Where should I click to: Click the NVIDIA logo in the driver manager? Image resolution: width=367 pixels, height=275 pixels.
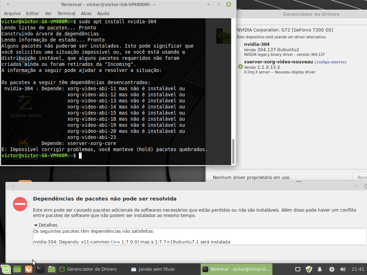[x=223, y=36]
